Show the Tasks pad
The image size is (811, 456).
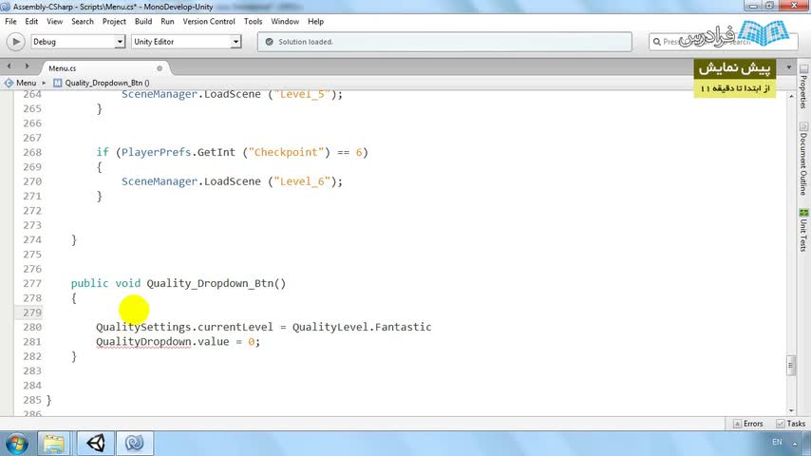[x=791, y=424]
